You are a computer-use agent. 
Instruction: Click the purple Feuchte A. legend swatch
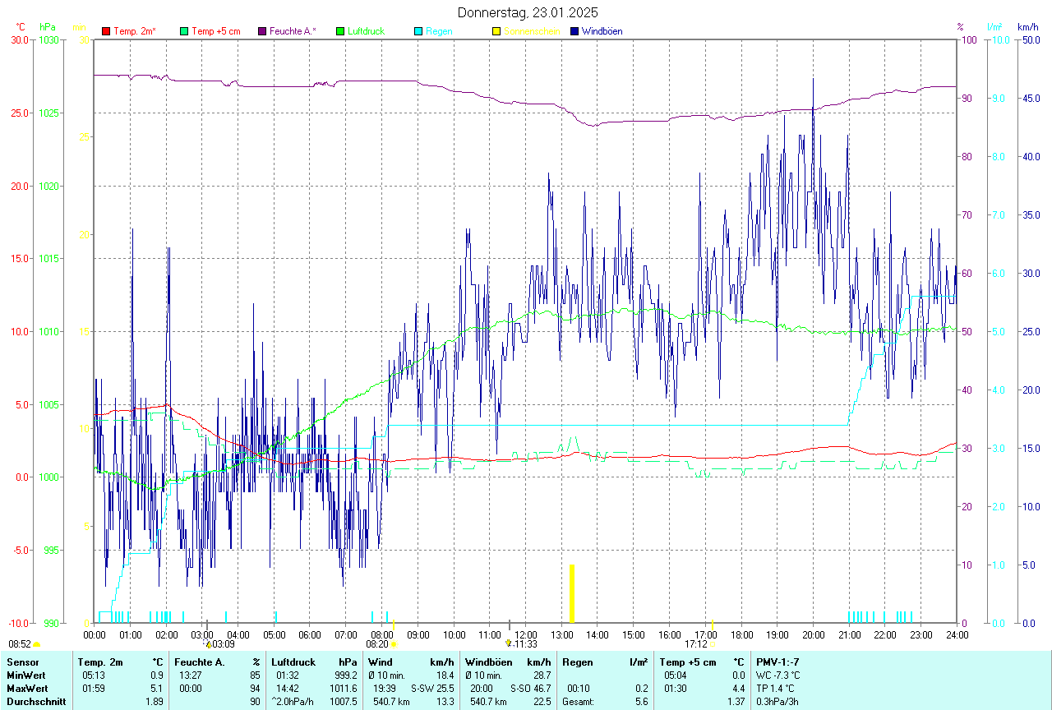coord(262,31)
